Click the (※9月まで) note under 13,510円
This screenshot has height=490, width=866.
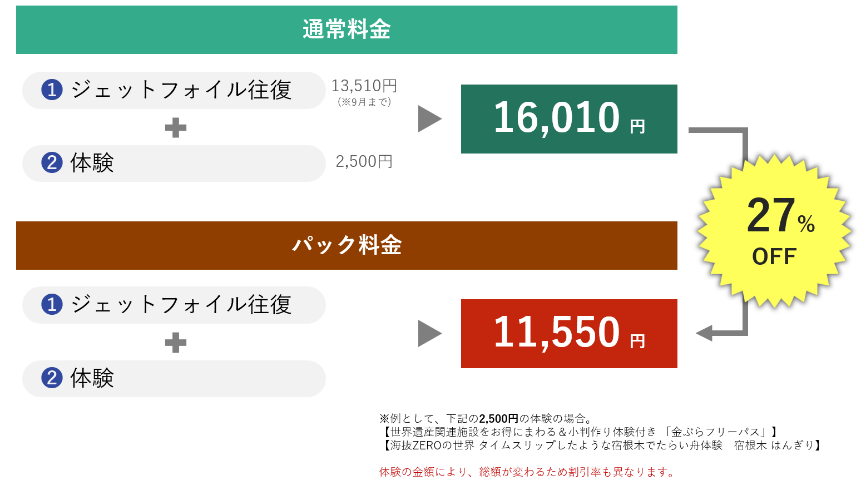coord(364,102)
